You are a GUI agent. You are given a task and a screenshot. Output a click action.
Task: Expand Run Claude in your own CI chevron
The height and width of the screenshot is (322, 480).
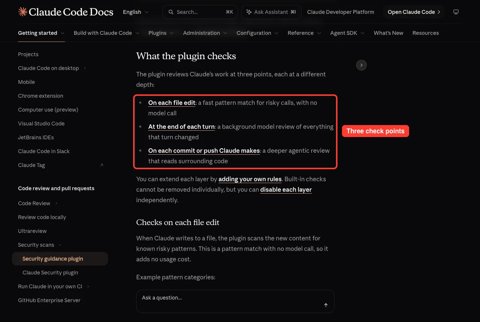coord(88,286)
